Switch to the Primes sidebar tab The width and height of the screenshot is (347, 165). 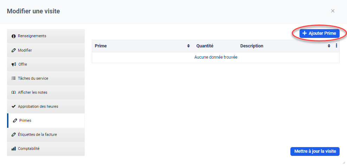pos(25,120)
